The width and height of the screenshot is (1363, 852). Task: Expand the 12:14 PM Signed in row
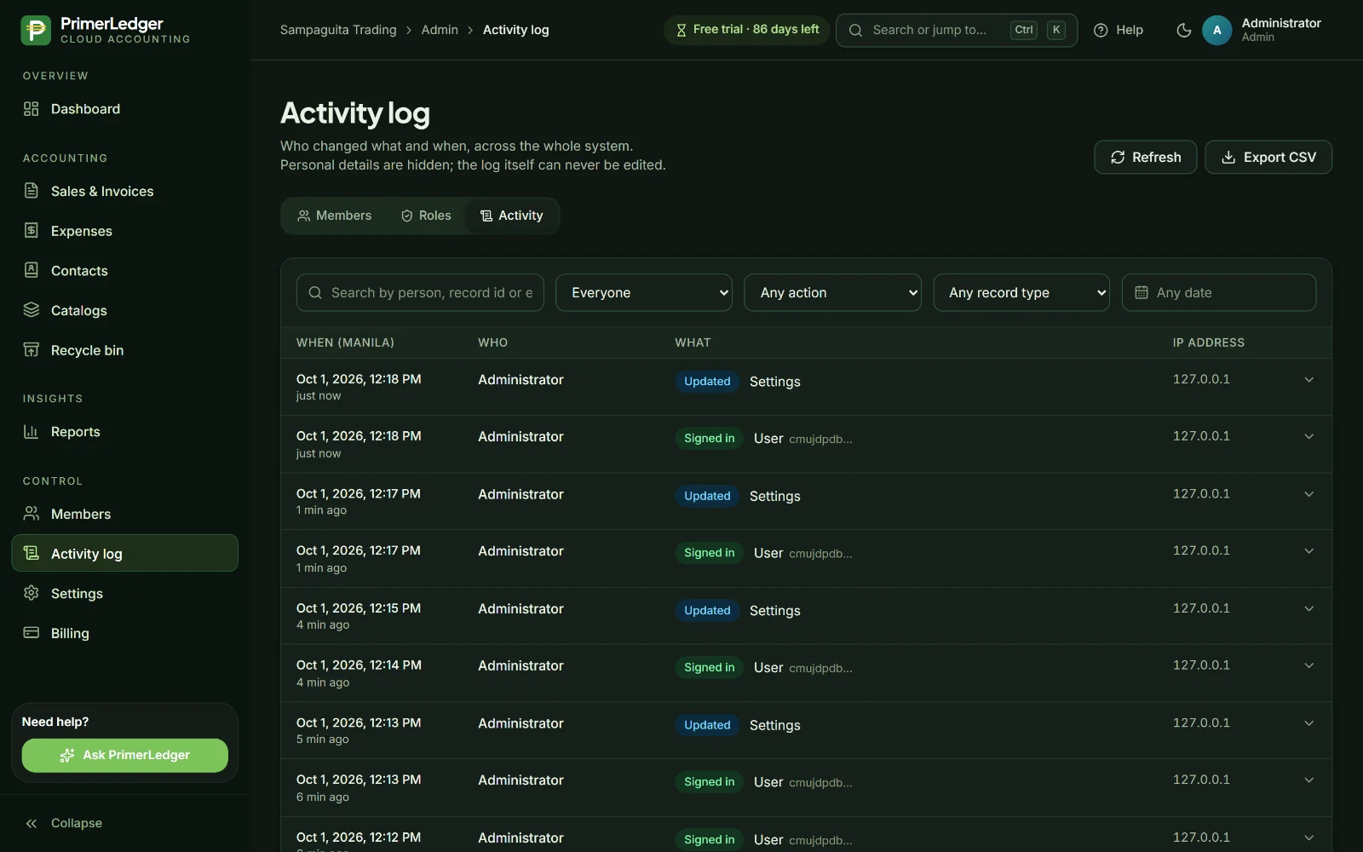pos(1308,665)
